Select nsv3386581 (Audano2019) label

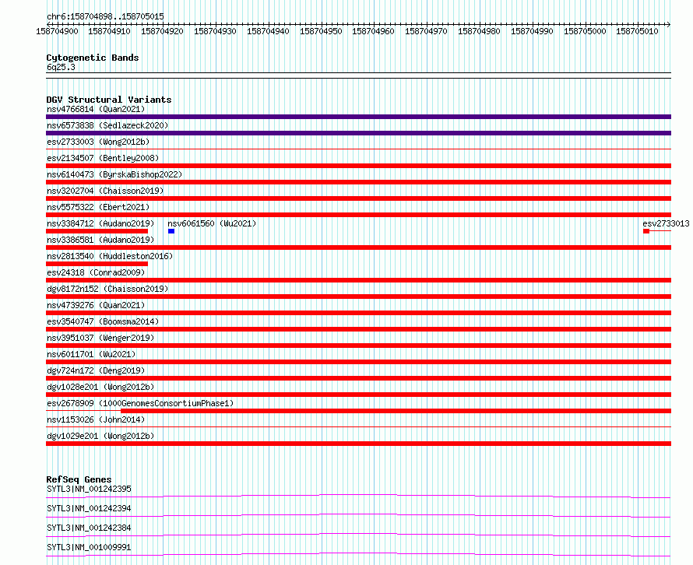point(100,240)
